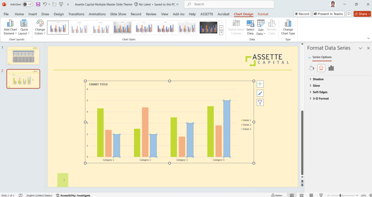The height and width of the screenshot is (197, 372).
Task: Open the Quick Layout gallery
Action: point(24,28)
